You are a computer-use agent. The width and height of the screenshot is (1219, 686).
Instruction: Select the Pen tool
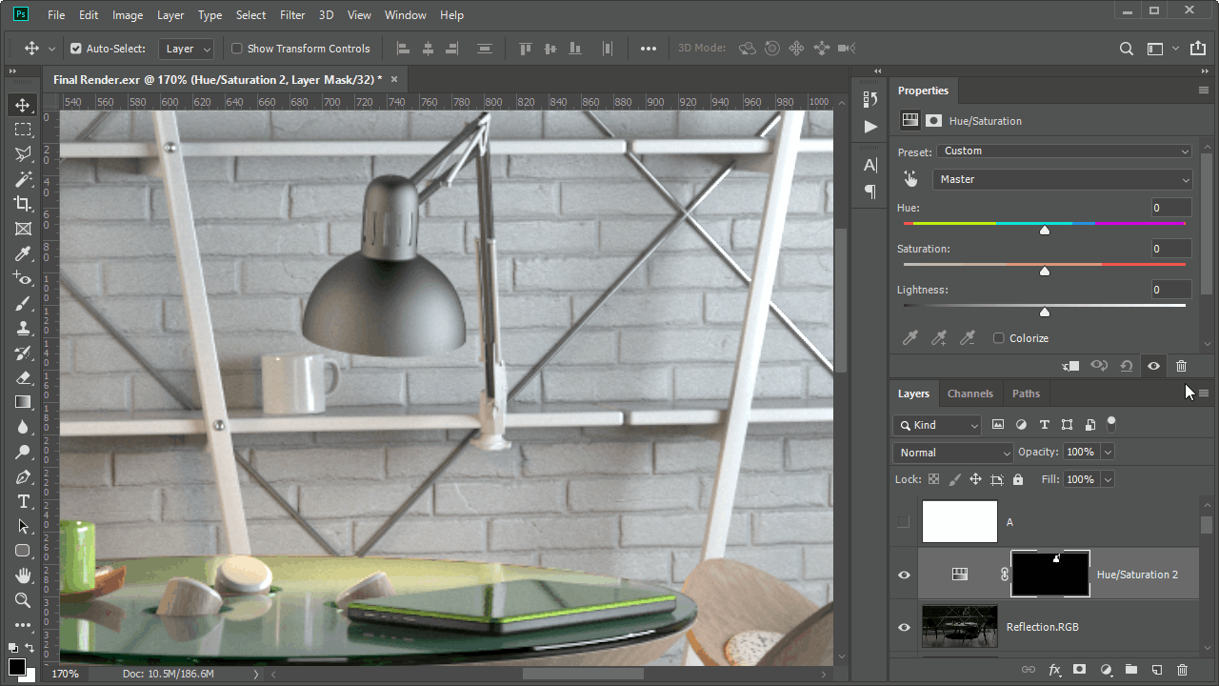pos(23,476)
